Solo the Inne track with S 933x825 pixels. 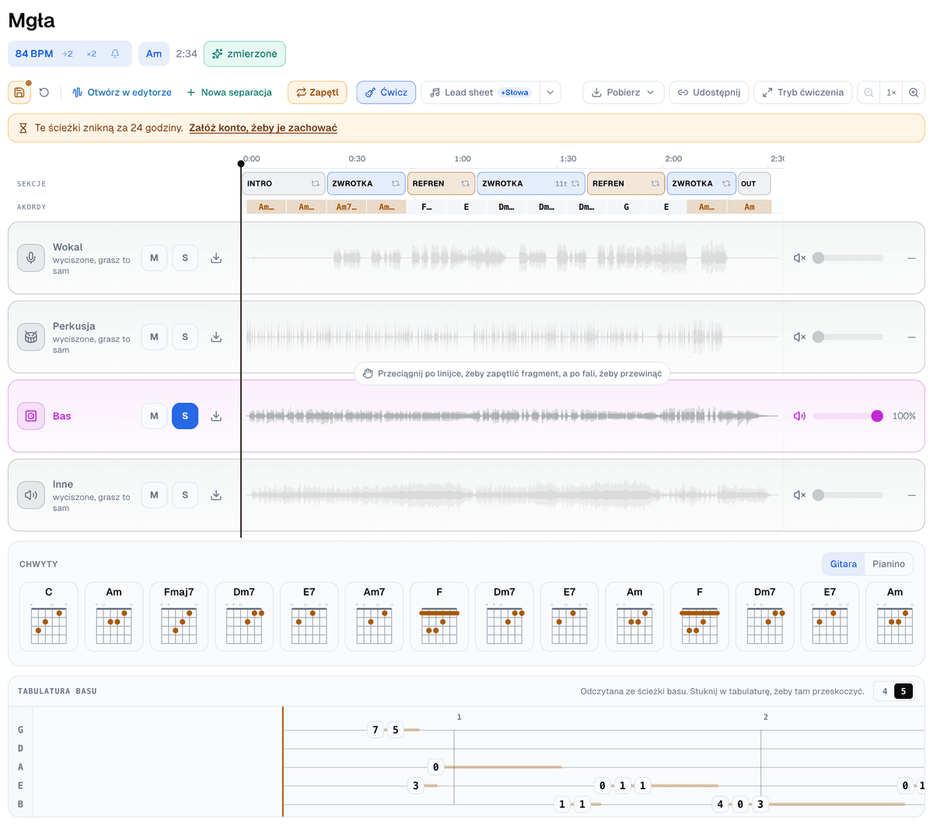pos(185,495)
